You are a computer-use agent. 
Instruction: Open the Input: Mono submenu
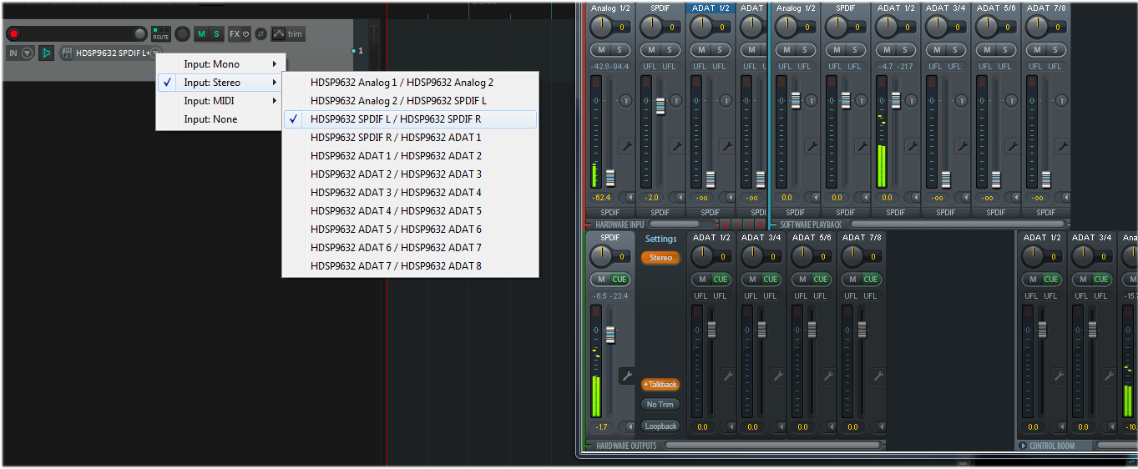point(221,64)
